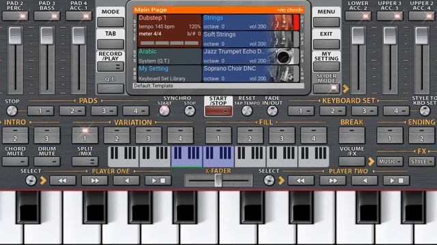Select Variation 4
Screen dimensions: 437x245
[180, 135]
